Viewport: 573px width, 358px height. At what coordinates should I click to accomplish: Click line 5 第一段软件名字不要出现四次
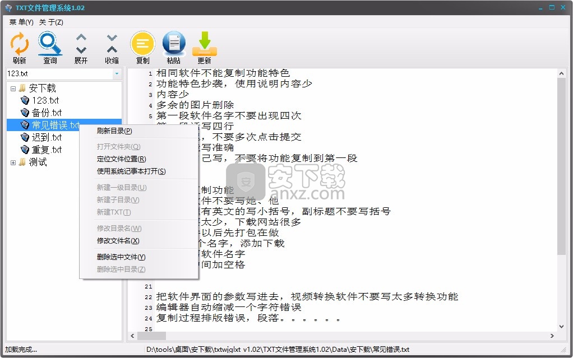tap(229, 116)
